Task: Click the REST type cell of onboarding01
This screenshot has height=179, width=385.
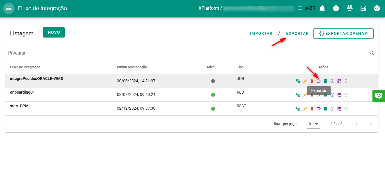Action: click(241, 92)
